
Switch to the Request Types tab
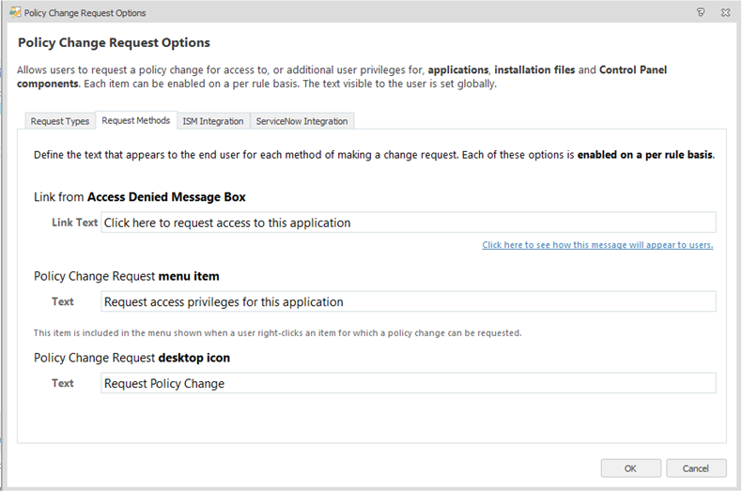(60, 121)
